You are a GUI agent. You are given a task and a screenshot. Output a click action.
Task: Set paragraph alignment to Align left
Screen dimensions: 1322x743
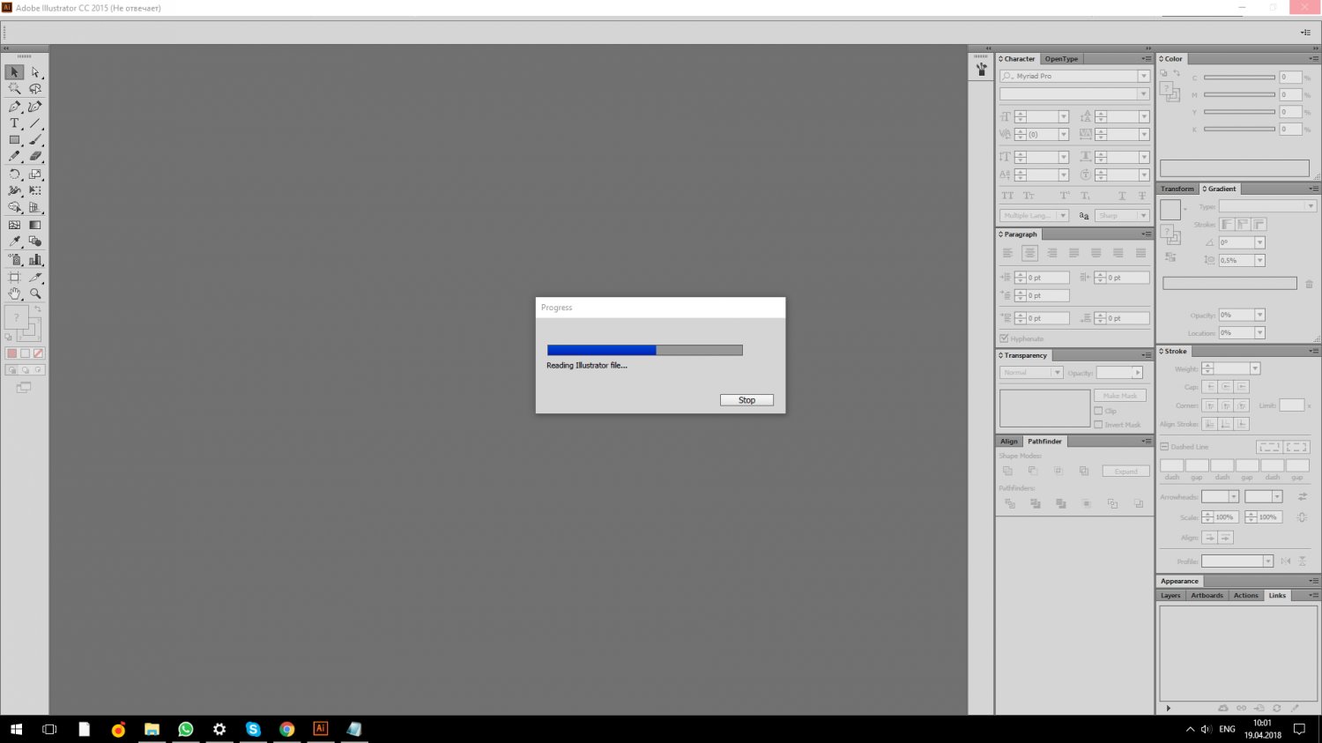pyautogui.click(x=1007, y=253)
